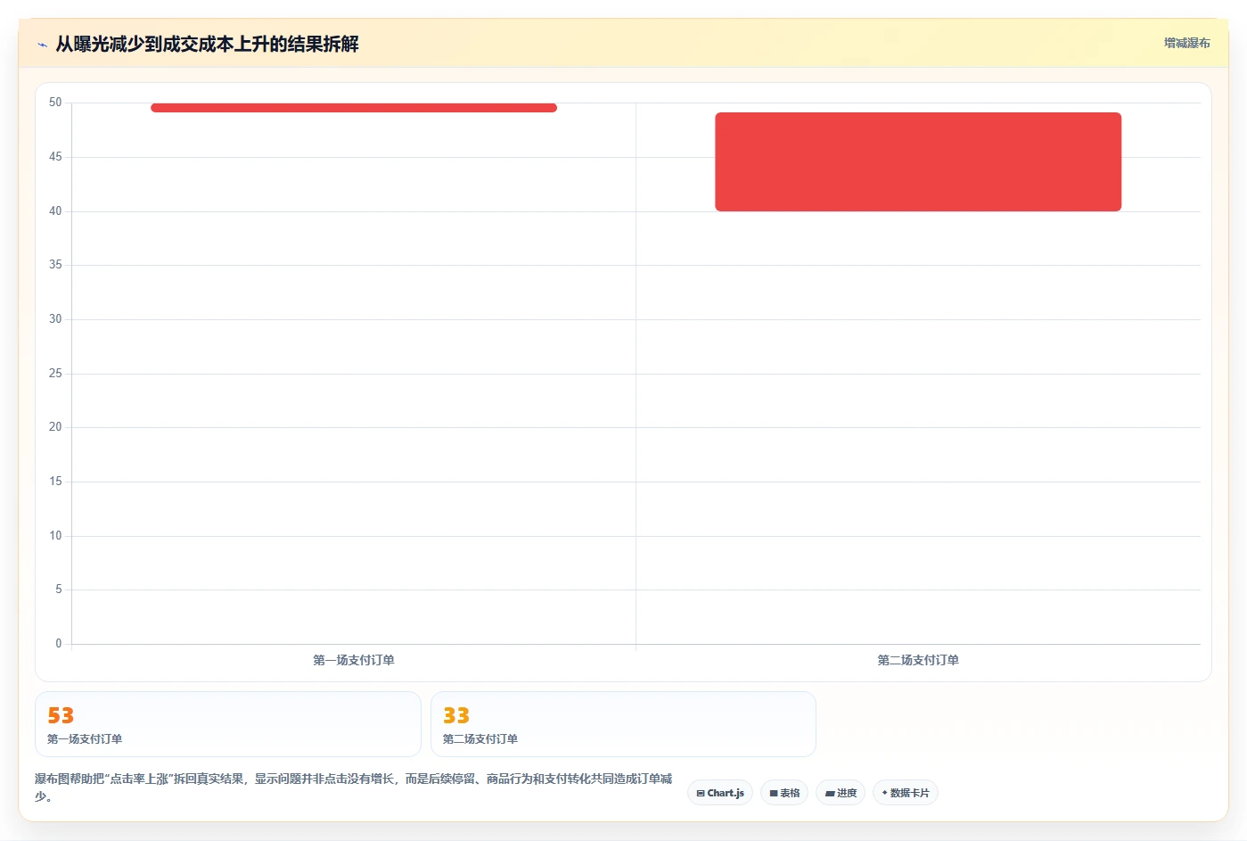Image resolution: width=1247 pixels, height=841 pixels.
Task: Click the 33 第二场支付订单 data card
Action: click(623, 724)
